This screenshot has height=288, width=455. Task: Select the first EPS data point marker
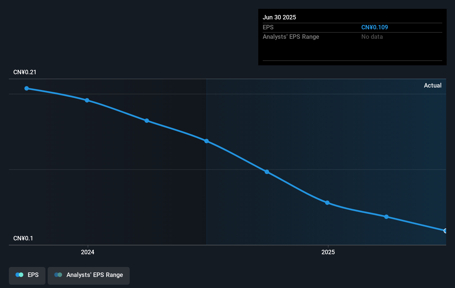[x=26, y=88]
